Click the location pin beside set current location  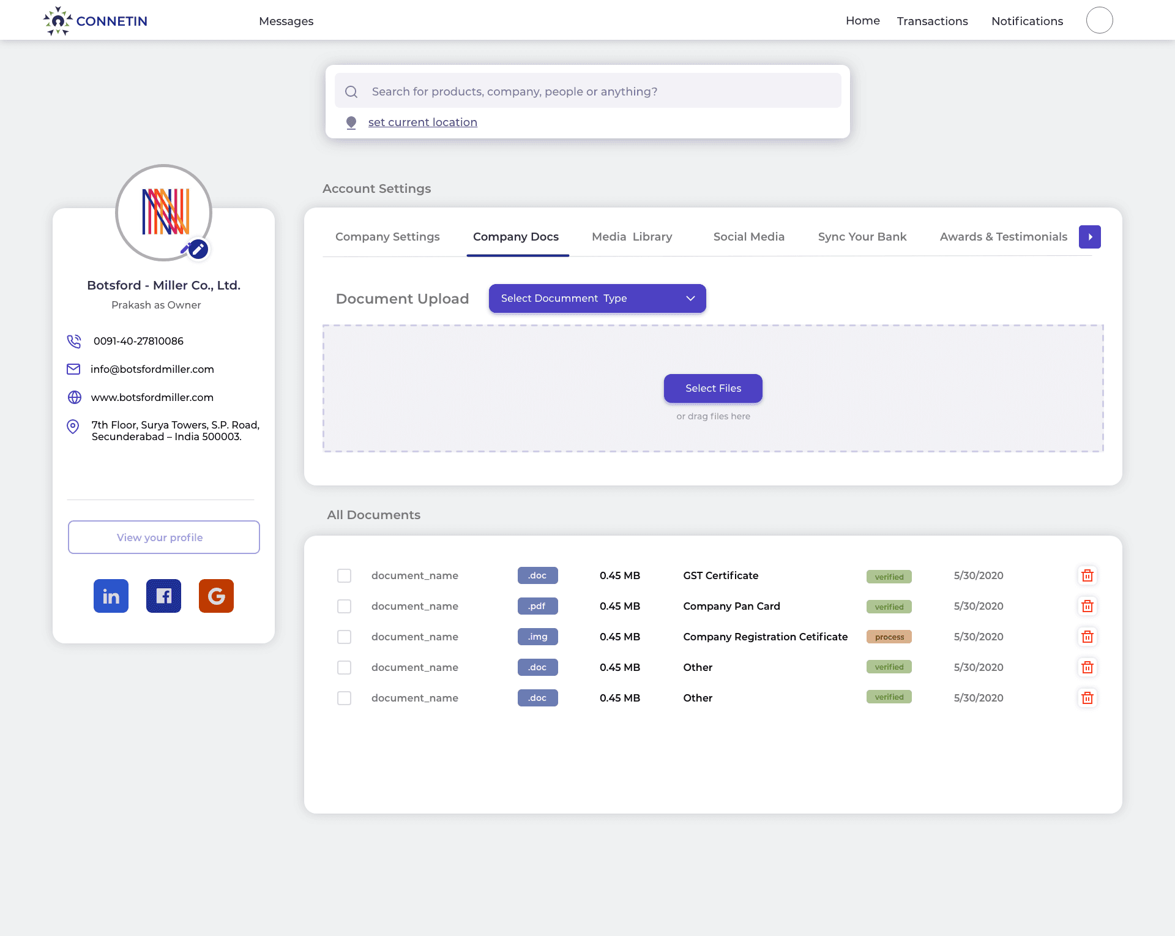coord(351,122)
